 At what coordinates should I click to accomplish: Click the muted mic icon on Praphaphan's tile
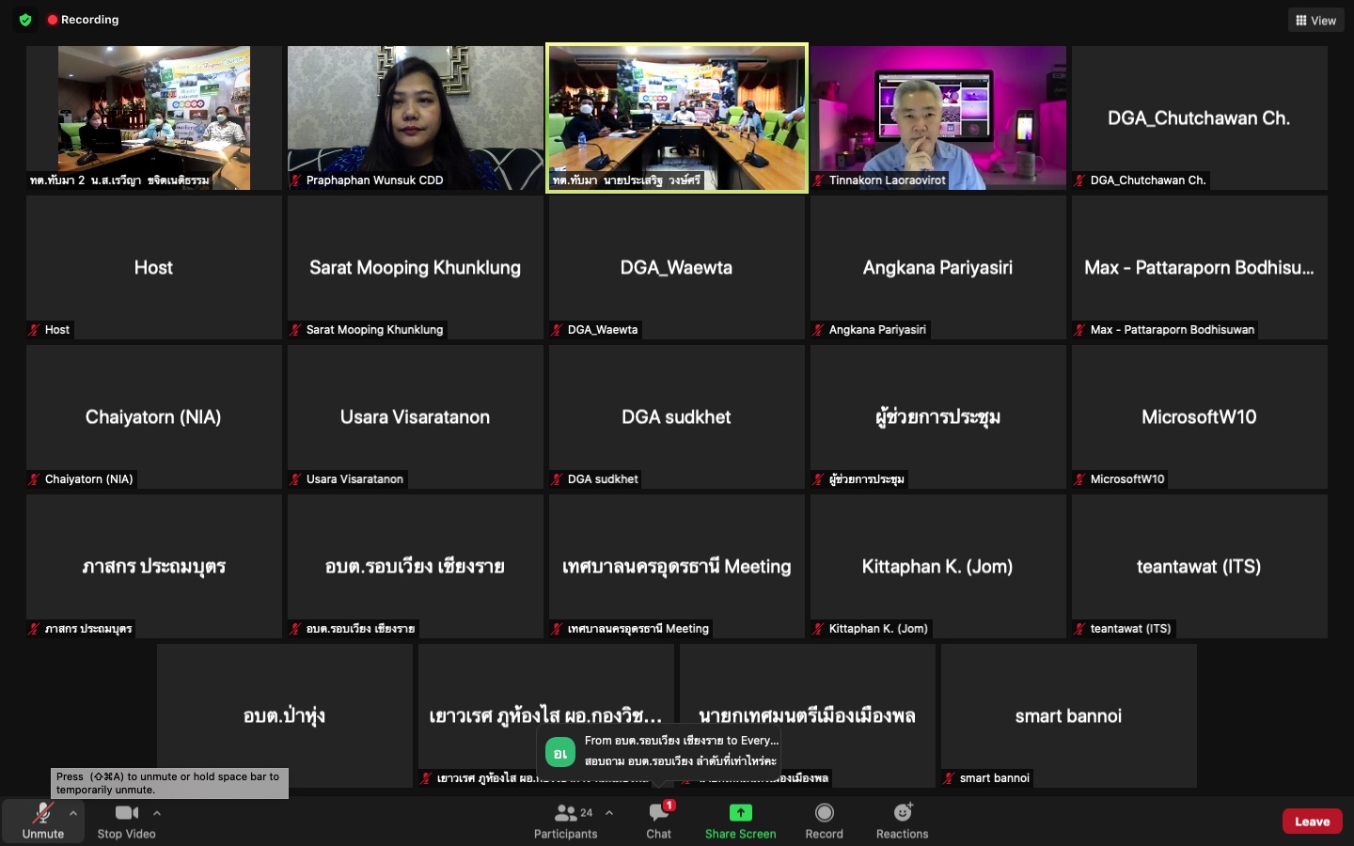tap(294, 180)
